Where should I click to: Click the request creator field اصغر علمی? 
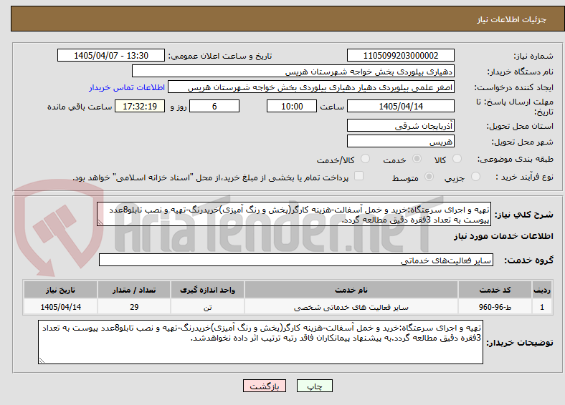click(311, 87)
